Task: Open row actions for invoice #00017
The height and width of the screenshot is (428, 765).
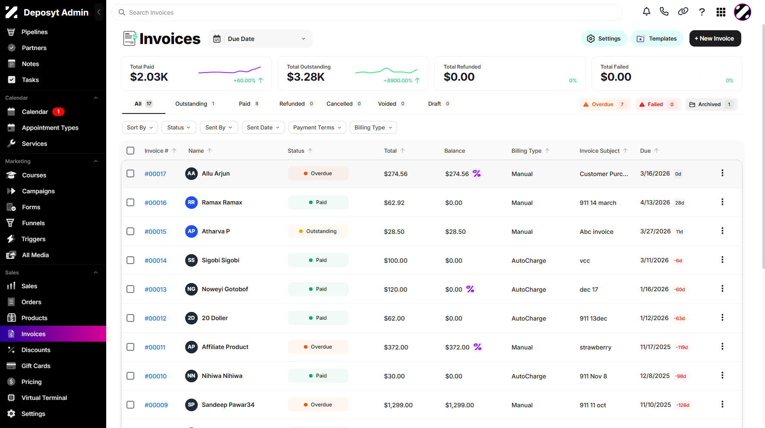Action: click(x=722, y=173)
